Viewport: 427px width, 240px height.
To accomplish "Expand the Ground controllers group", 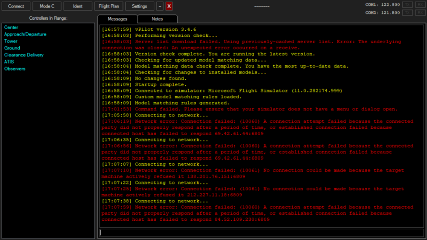I will pos(12,48).
